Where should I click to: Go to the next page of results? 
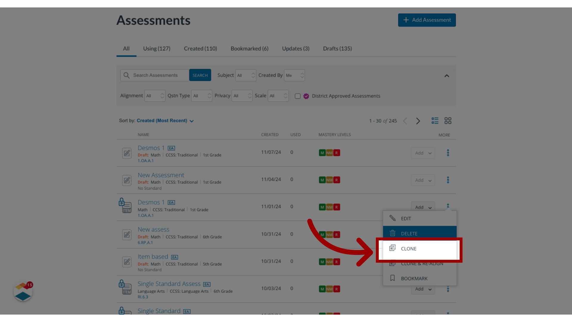coord(418,121)
